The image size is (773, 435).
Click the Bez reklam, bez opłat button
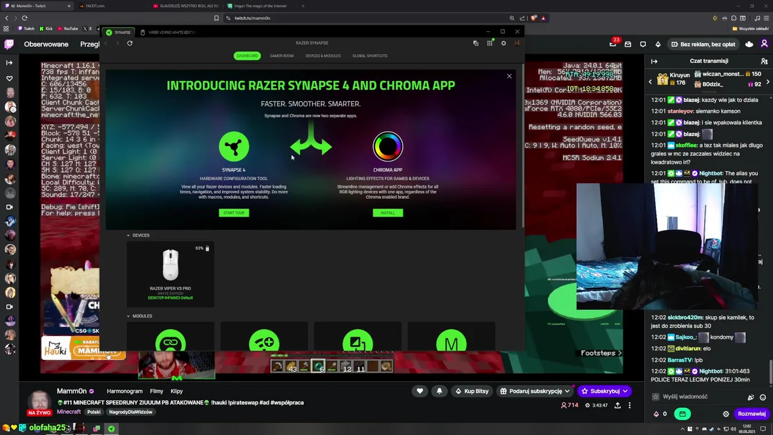(703, 44)
